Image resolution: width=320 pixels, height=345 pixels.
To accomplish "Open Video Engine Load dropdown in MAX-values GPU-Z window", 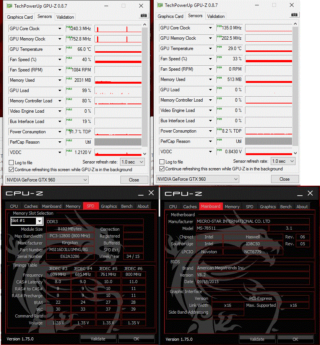I will pyautogui.click(x=60, y=111).
